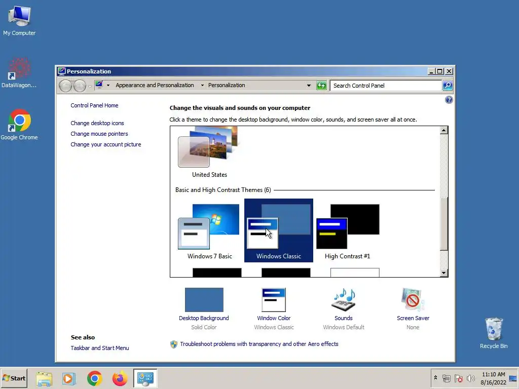
Task: Open the address bar history dropdown
Action: click(x=309, y=85)
